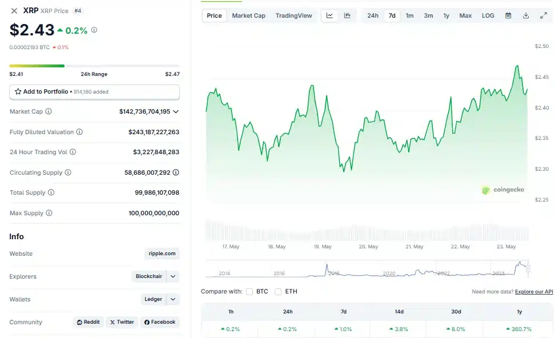Switch to line chart view icon

[x=329, y=15]
